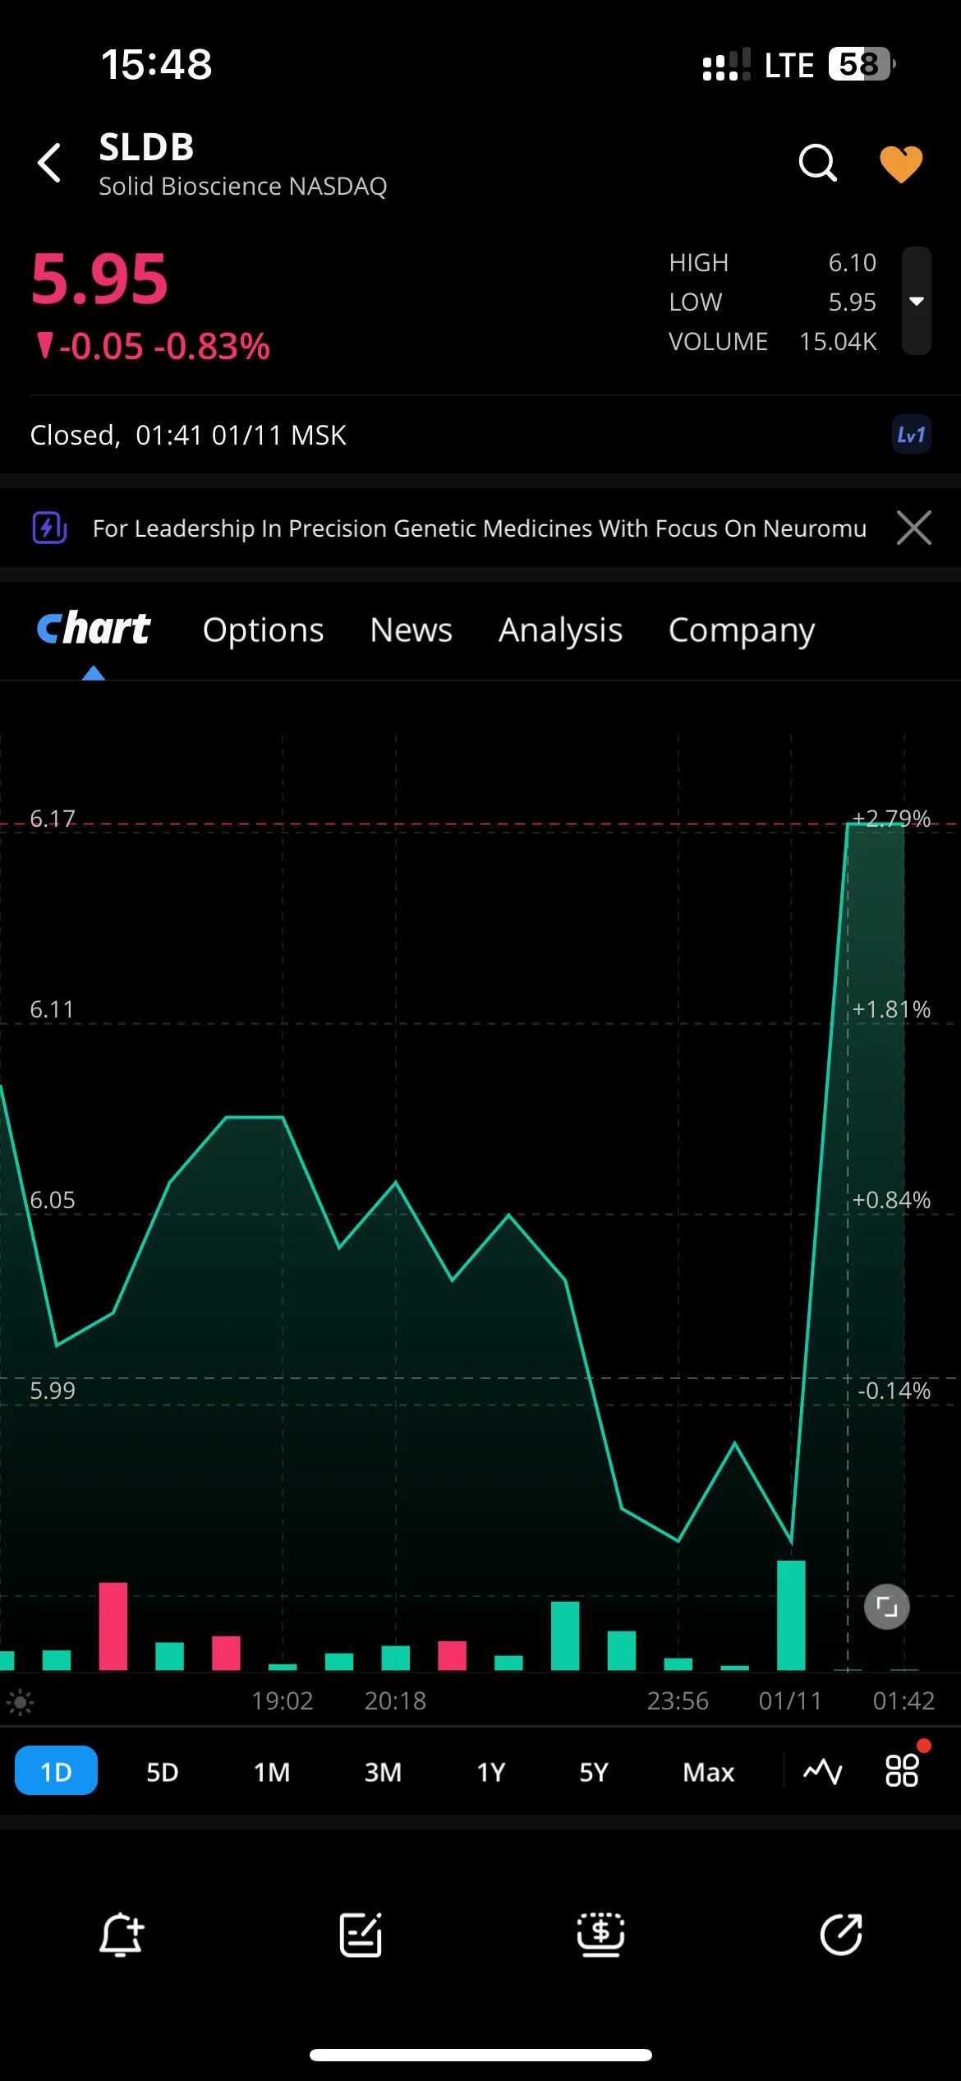Switch to the Options tab

coord(264,630)
